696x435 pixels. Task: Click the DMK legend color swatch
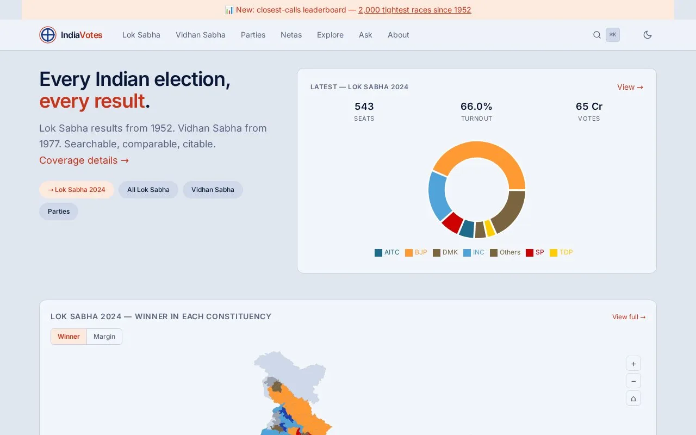tap(437, 253)
